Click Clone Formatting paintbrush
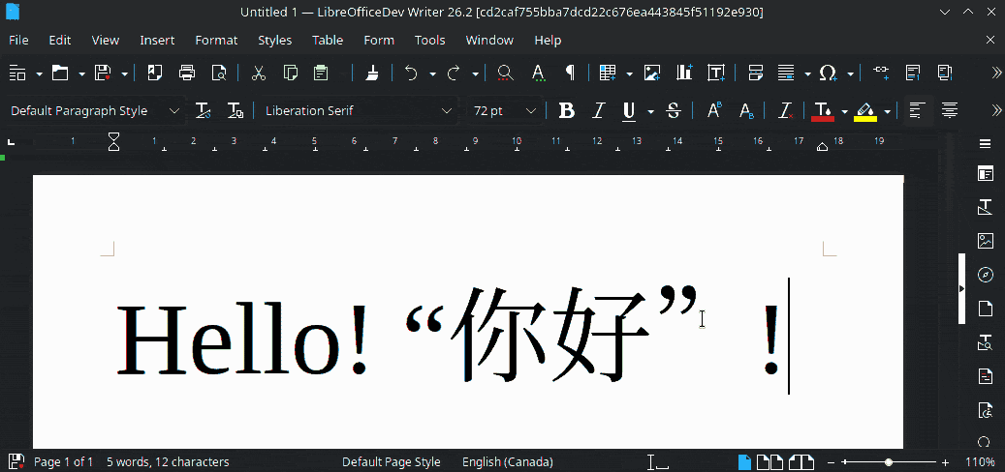 371,73
